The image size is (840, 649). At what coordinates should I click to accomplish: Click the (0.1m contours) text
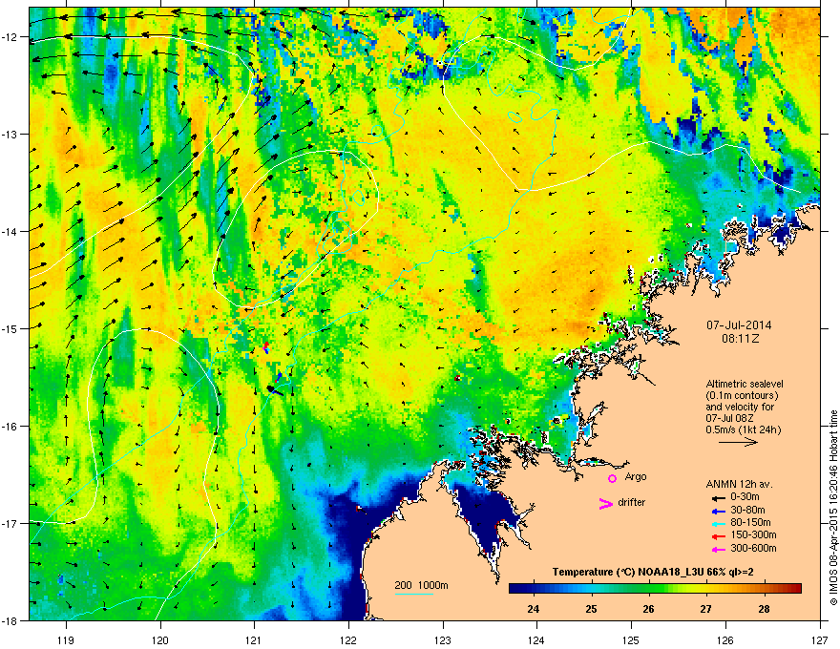(742, 396)
